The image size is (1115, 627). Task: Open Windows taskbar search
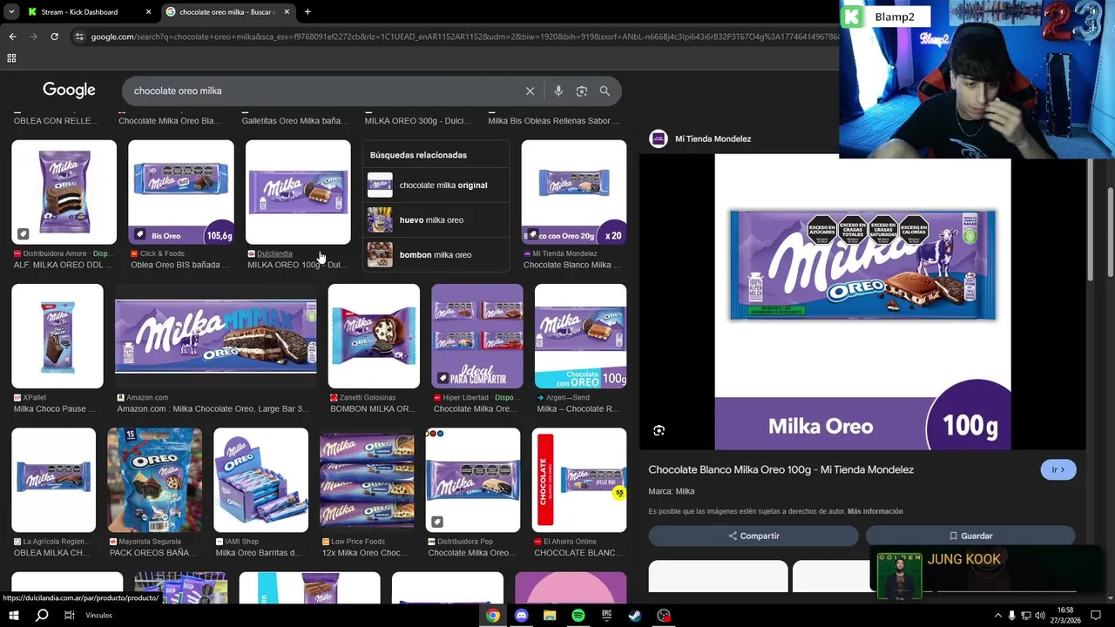coord(42,616)
